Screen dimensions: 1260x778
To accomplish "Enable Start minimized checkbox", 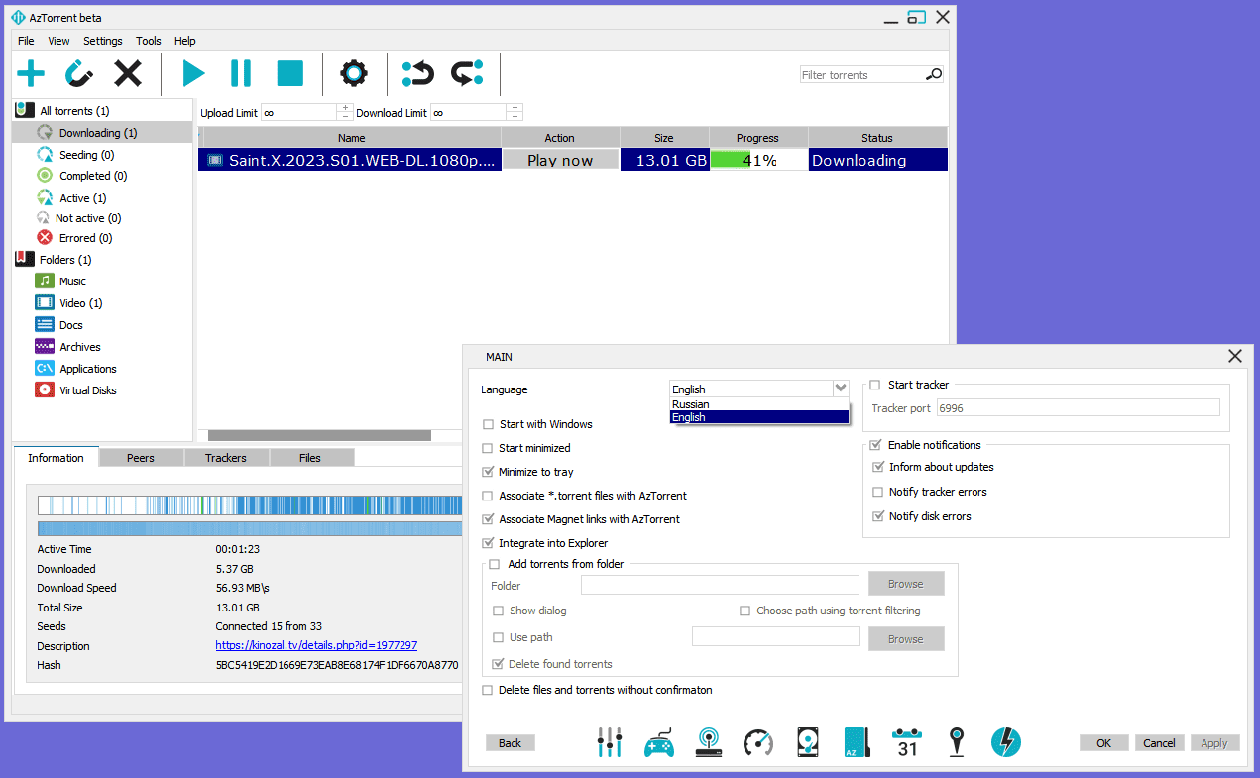I will pyautogui.click(x=488, y=448).
